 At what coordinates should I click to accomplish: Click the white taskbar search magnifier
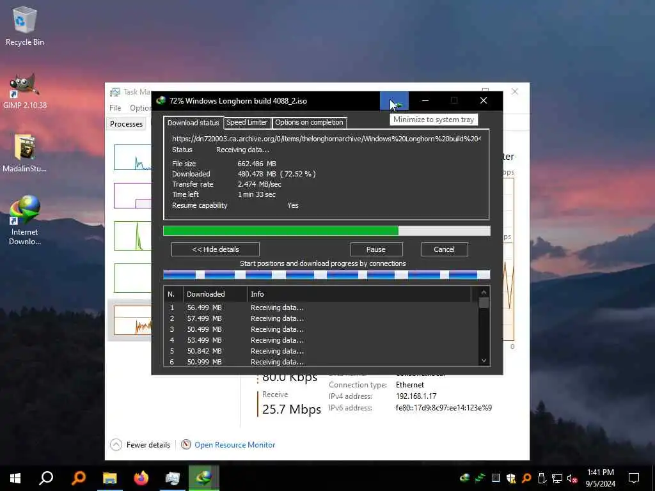(46, 478)
